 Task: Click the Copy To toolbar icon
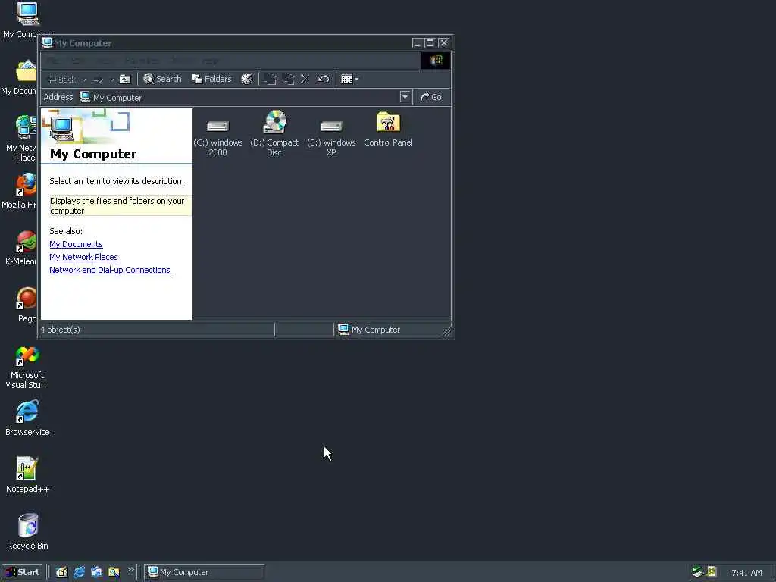tap(288, 79)
